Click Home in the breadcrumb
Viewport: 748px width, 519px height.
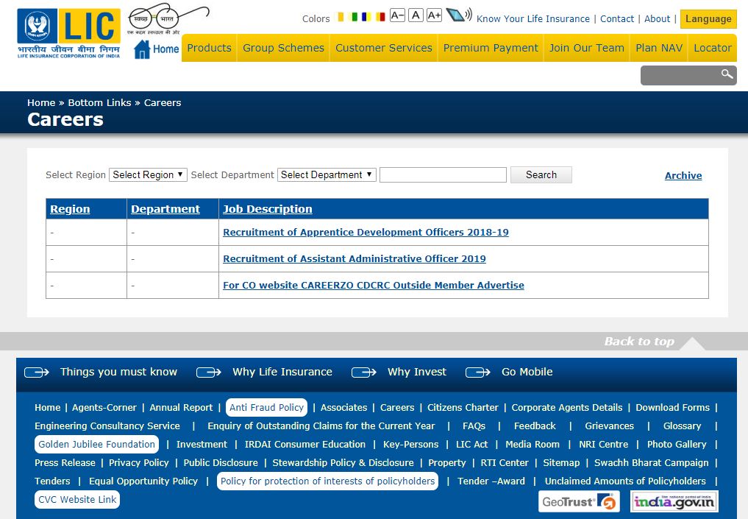pos(41,102)
